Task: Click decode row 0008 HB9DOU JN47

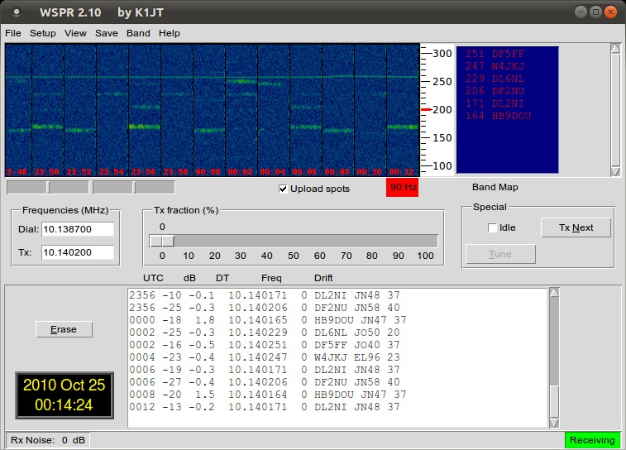Action: pos(267,394)
